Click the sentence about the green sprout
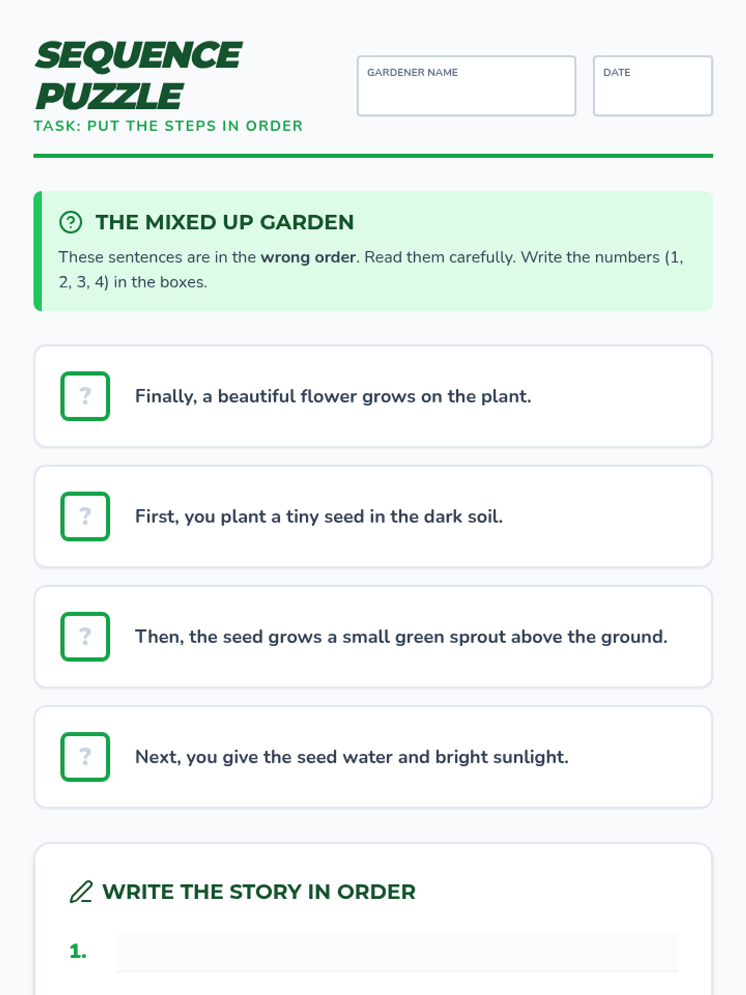This screenshot has height=995, width=746. (x=401, y=636)
